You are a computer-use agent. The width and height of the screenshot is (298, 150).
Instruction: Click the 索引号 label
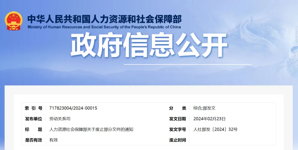(34, 108)
